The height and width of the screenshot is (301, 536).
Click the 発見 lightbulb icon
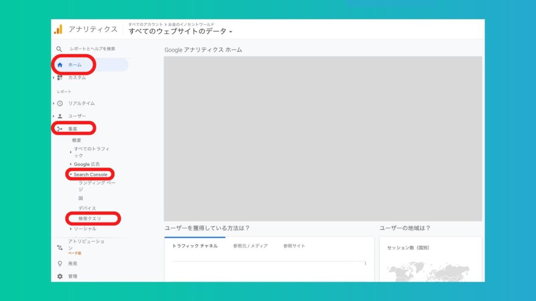pyautogui.click(x=60, y=263)
